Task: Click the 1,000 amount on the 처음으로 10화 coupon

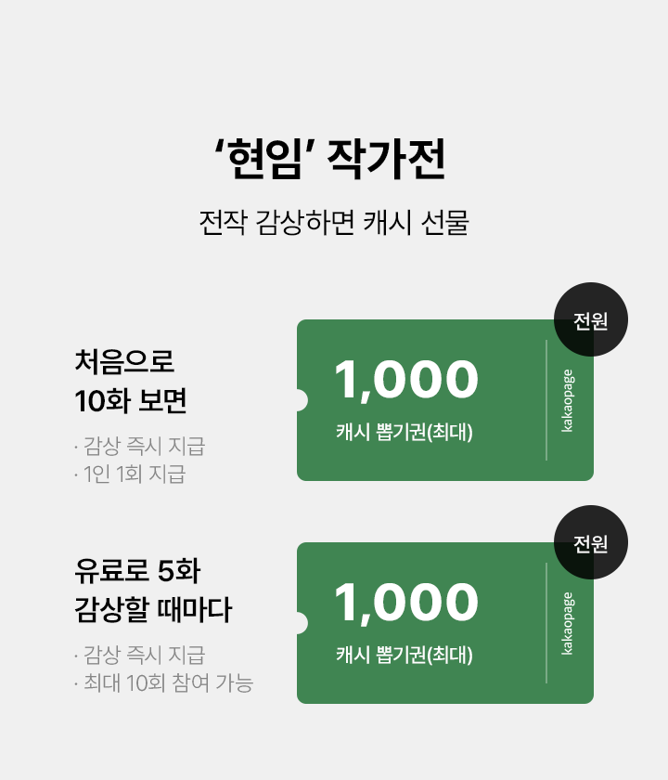Action: click(x=405, y=380)
